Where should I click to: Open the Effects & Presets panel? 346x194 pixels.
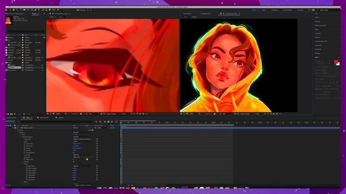click(321, 25)
